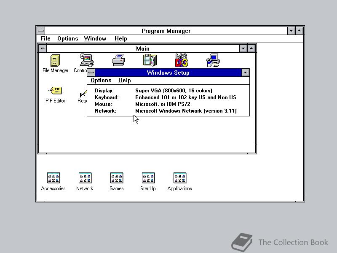
Task: Open the Clipboard Viewer icon
Action: click(150, 60)
